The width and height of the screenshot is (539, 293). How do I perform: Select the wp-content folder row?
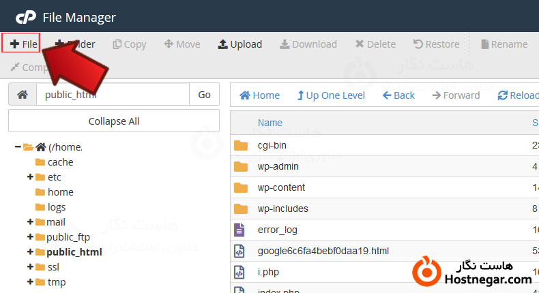[281, 187]
